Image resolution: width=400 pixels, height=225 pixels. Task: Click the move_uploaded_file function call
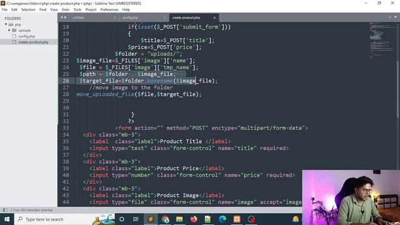105,94
